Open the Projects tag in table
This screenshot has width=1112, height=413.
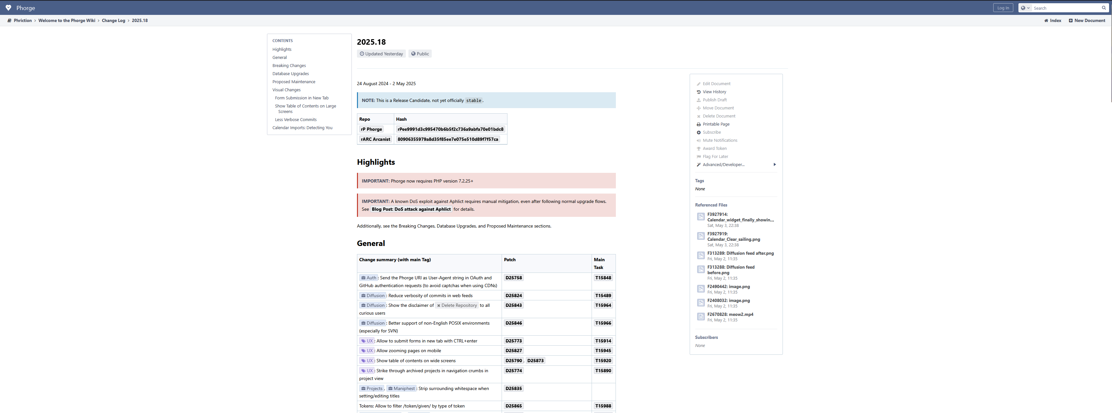click(x=371, y=388)
